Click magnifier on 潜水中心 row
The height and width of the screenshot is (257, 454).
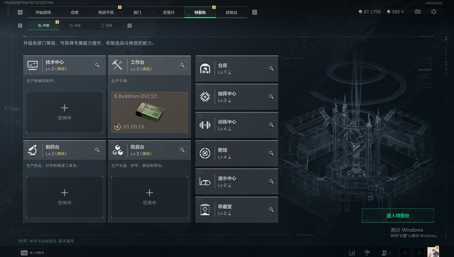click(271, 181)
